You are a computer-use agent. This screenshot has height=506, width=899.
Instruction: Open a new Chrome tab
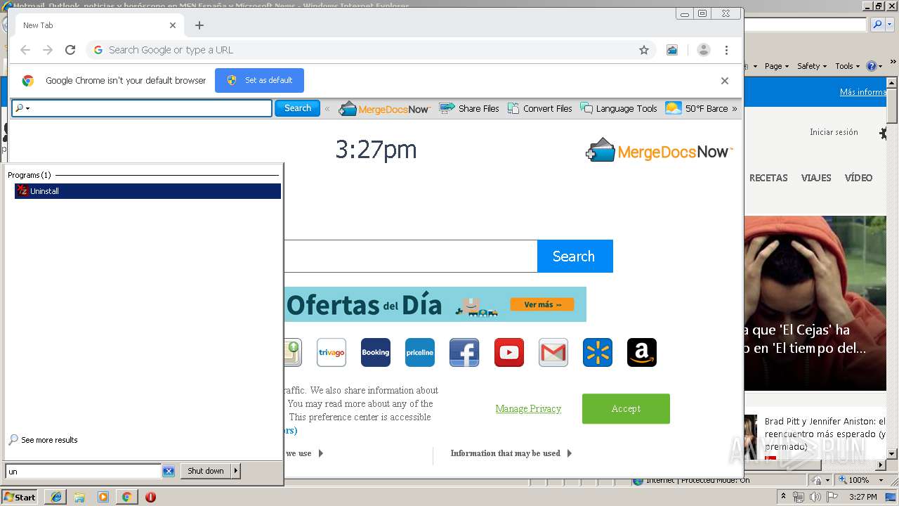(x=199, y=25)
